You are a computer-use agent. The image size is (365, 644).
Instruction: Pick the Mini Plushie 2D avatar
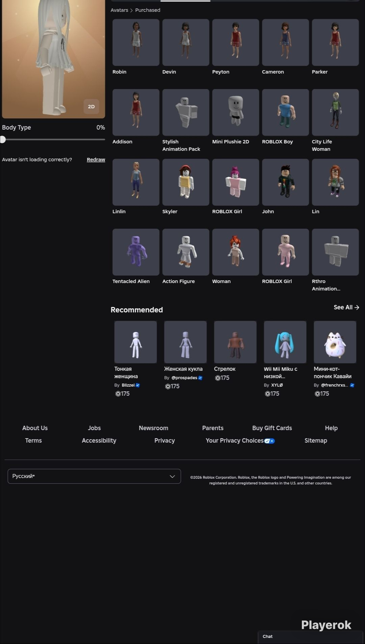tap(235, 112)
